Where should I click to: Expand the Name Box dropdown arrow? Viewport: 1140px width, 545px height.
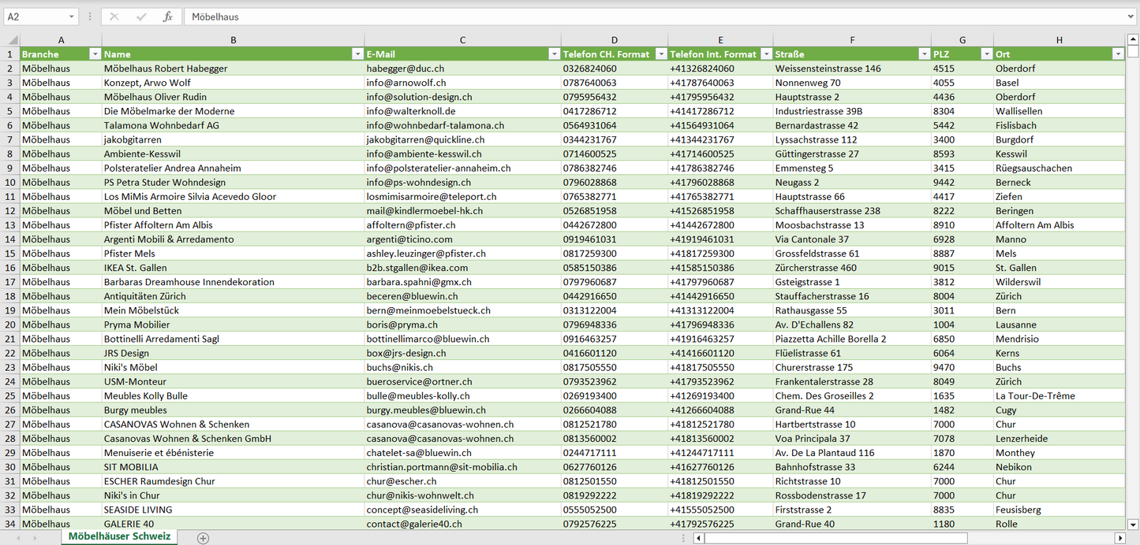(x=71, y=17)
